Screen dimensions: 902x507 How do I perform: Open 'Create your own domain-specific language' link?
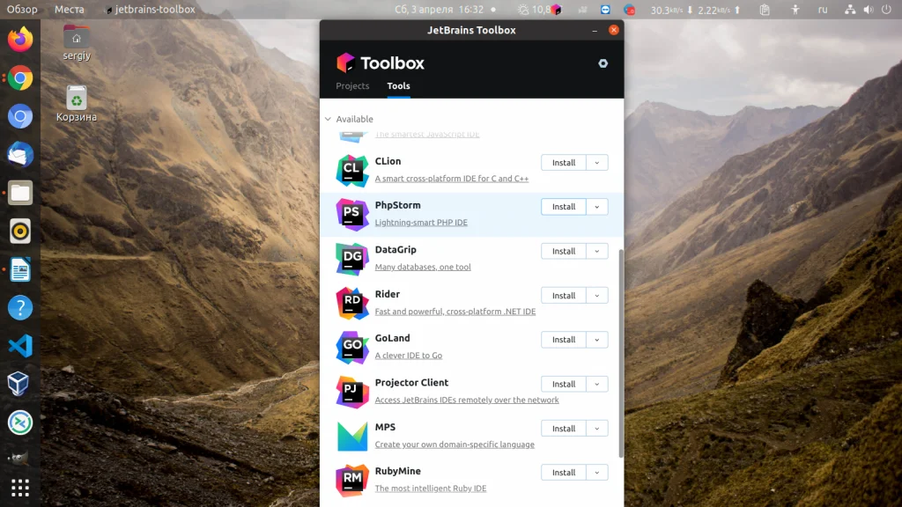455,445
